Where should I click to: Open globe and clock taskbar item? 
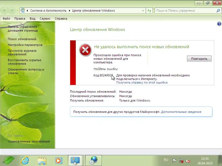click(x=93, y=160)
